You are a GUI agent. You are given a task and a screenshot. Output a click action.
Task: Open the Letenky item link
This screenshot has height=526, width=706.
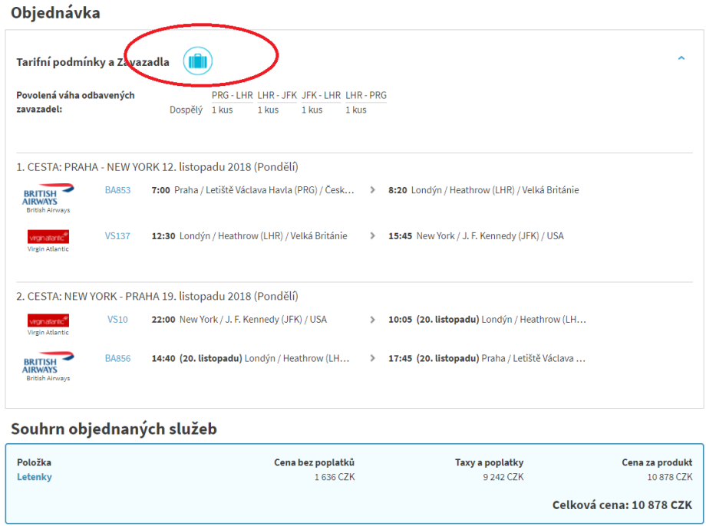(x=35, y=477)
